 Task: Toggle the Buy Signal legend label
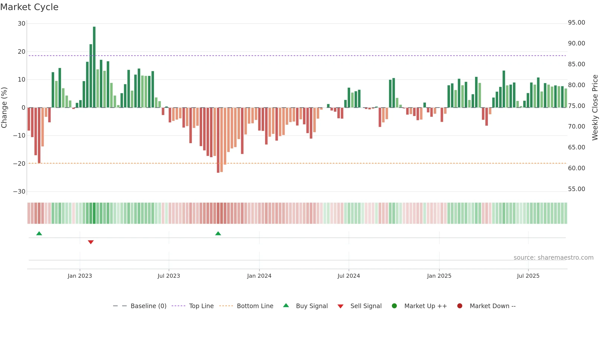pos(312,306)
